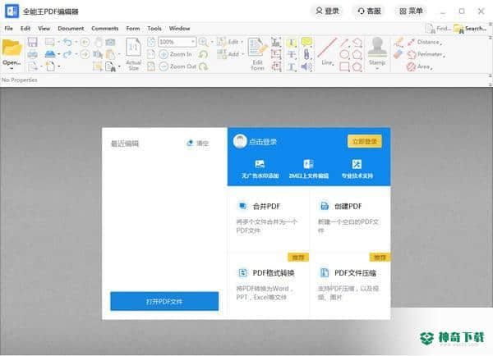Select the Snapshot camera tool
The image size is (493, 356).
tap(110, 42)
